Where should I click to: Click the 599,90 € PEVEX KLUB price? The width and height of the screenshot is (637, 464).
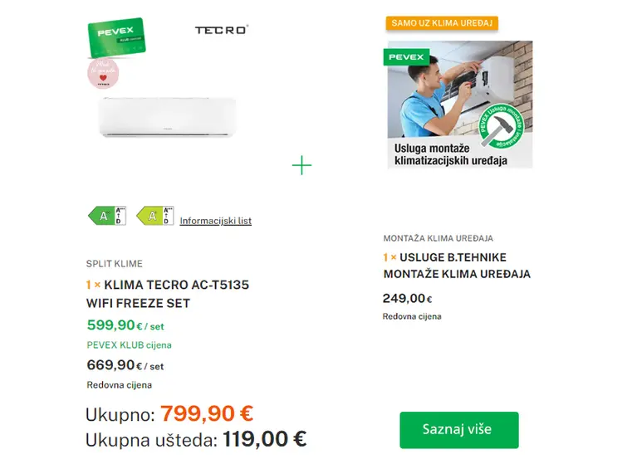(x=125, y=325)
